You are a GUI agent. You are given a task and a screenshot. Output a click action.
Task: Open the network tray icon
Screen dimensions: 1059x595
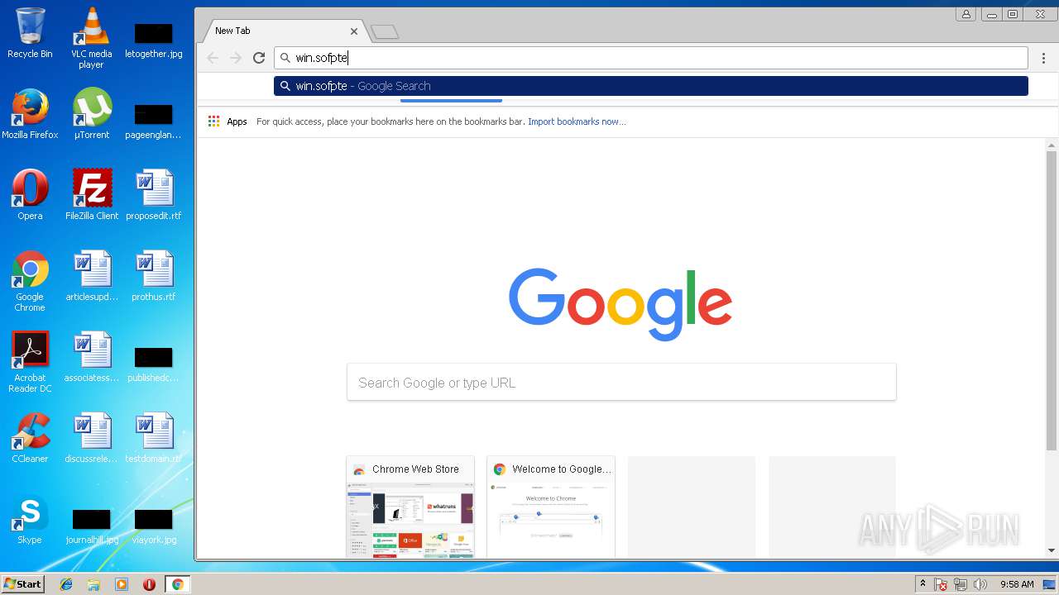click(x=961, y=584)
